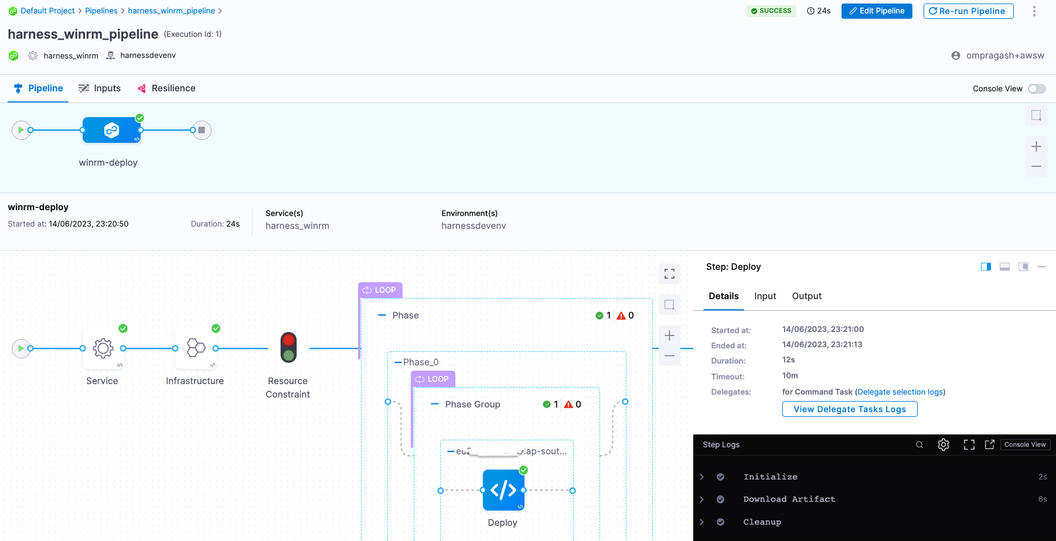Zoom in on the stage graph
This screenshot has height=541, width=1056.
(x=669, y=335)
